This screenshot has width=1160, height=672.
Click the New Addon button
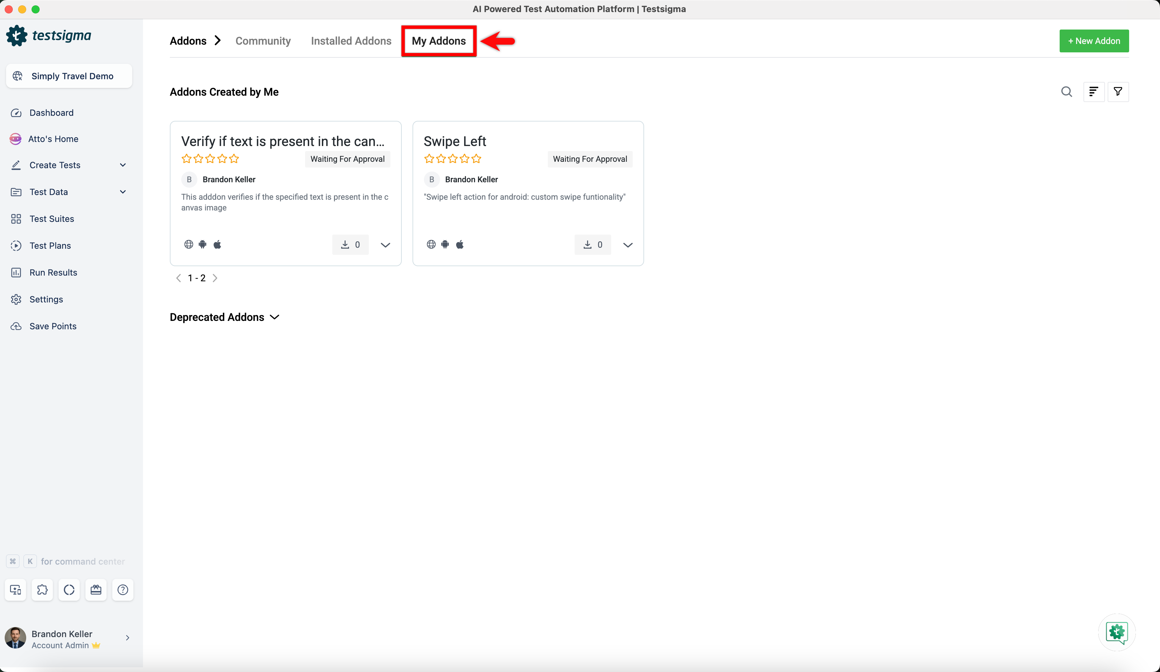pyautogui.click(x=1094, y=41)
